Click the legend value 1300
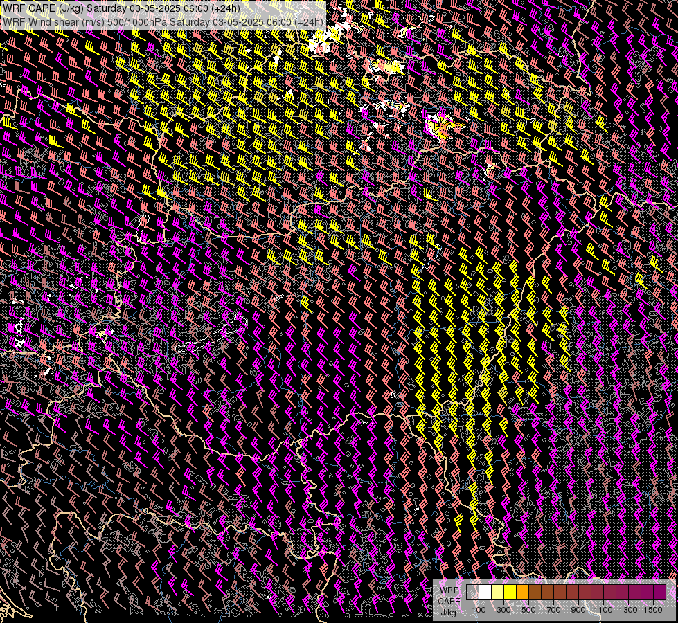This screenshot has height=623, width=678. (628, 610)
